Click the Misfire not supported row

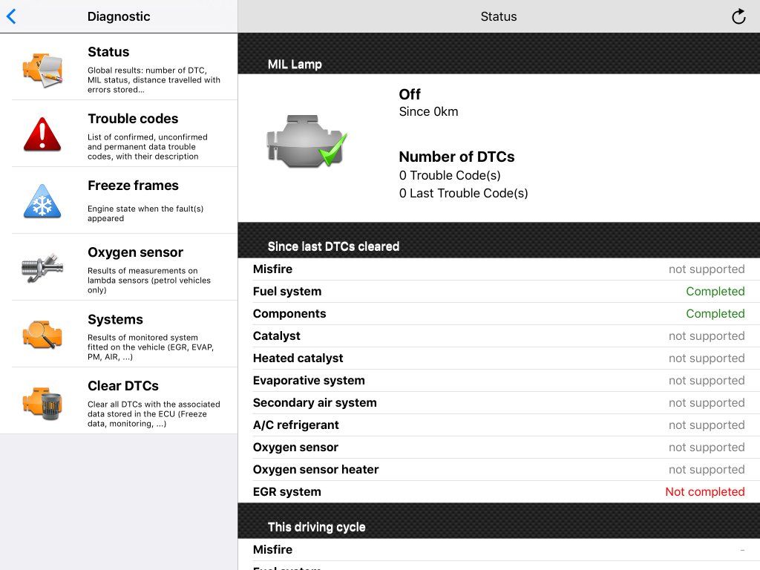pyautogui.click(x=499, y=269)
